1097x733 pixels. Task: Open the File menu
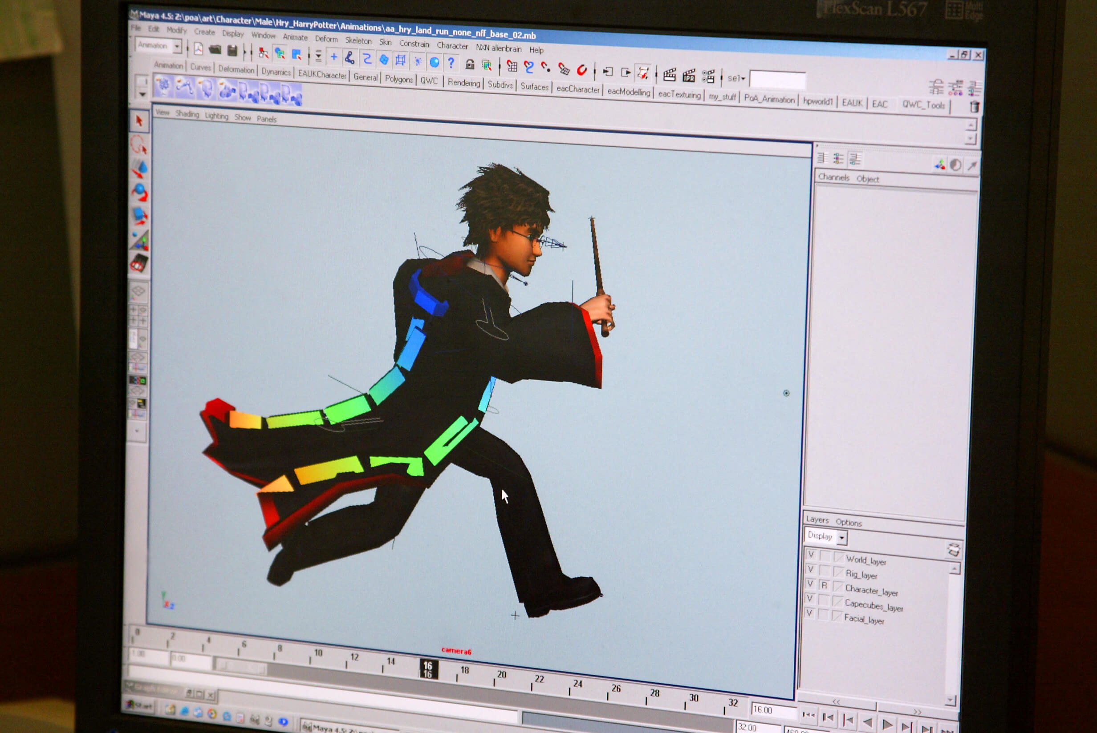point(136,28)
